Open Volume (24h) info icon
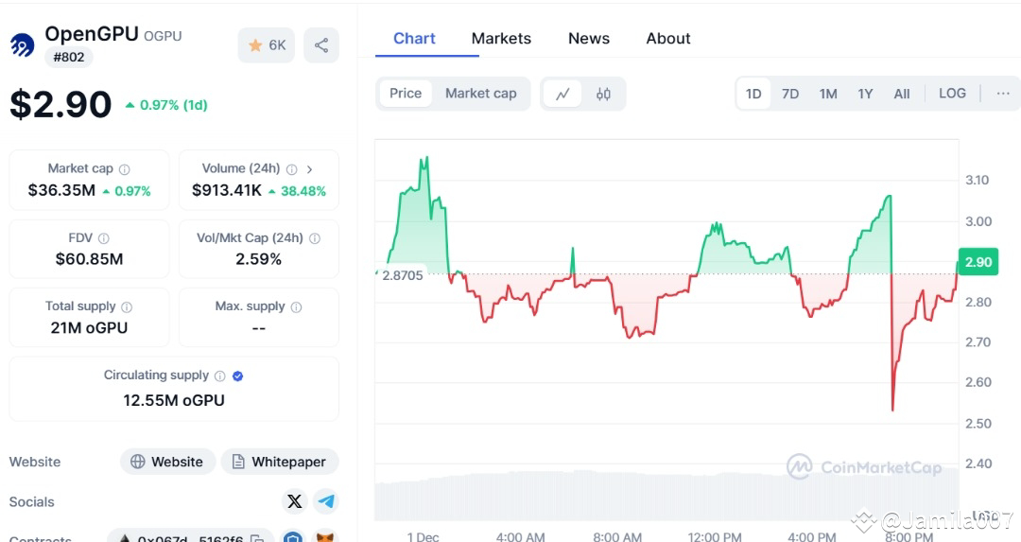Image resolution: width=1021 pixels, height=542 pixels. (292, 169)
